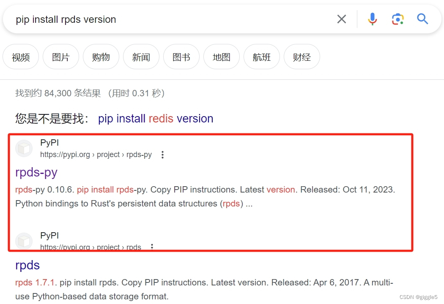Click the microphone voice search icon

tap(372, 19)
